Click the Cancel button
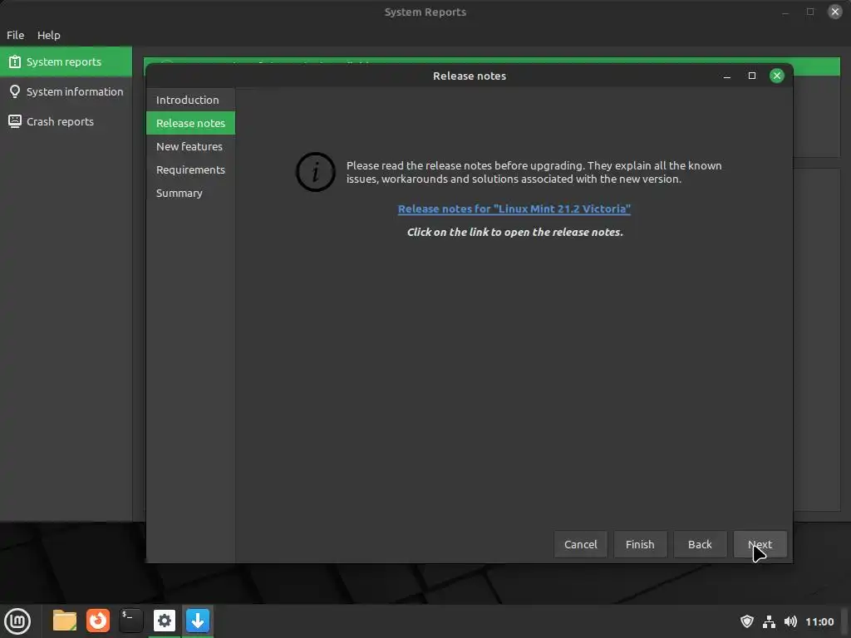The height and width of the screenshot is (638, 851). click(580, 544)
